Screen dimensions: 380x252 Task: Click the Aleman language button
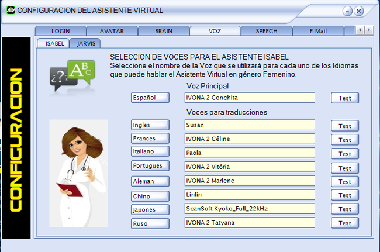[x=150, y=181]
